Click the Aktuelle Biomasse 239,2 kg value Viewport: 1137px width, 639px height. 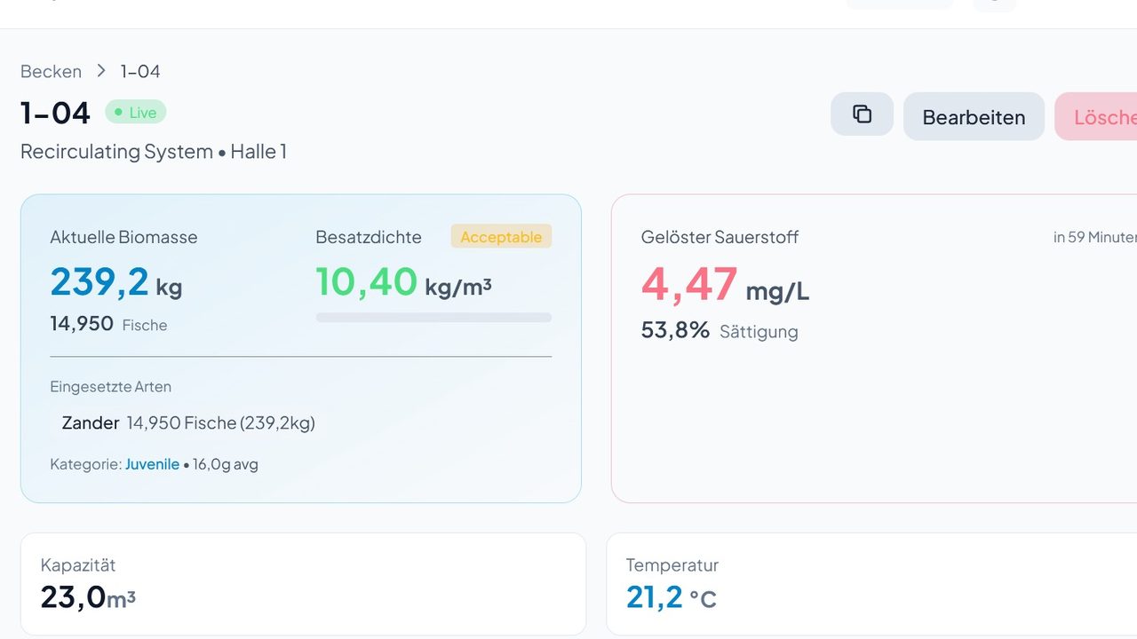tap(116, 282)
